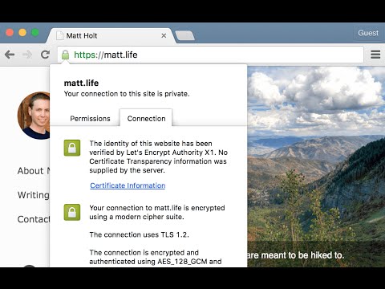This screenshot has height=289, width=385.
Task: Click the Let's Encrypt Authority X1 text
Action: click(x=171, y=153)
